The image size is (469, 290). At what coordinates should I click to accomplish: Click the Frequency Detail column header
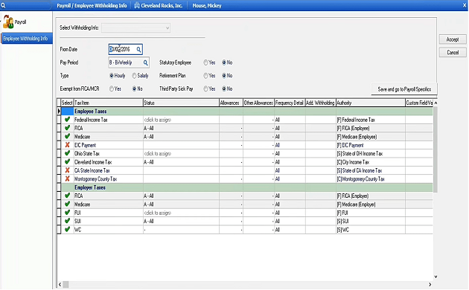(x=290, y=103)
